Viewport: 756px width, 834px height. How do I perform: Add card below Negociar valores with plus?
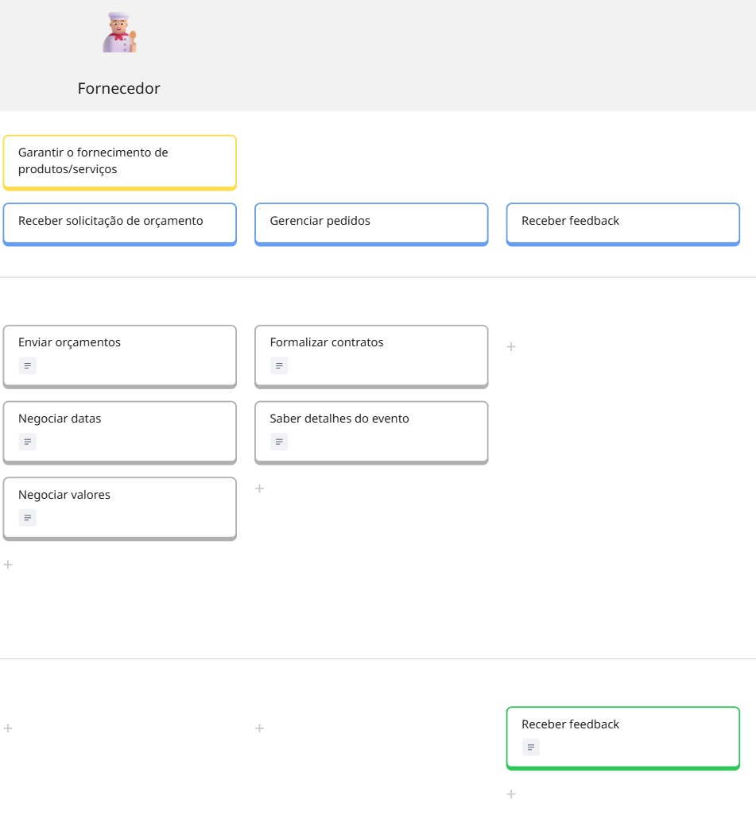pos(8,565)
